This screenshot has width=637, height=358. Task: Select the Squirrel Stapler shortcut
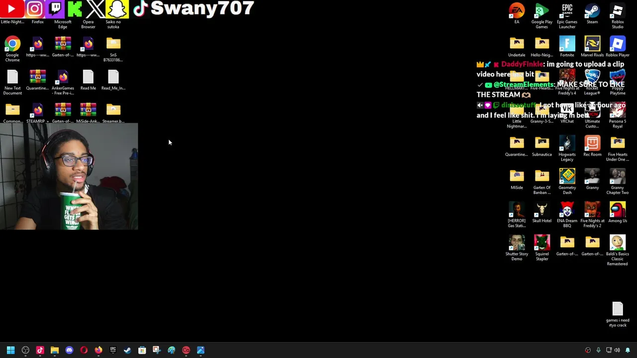coord(542,249)
